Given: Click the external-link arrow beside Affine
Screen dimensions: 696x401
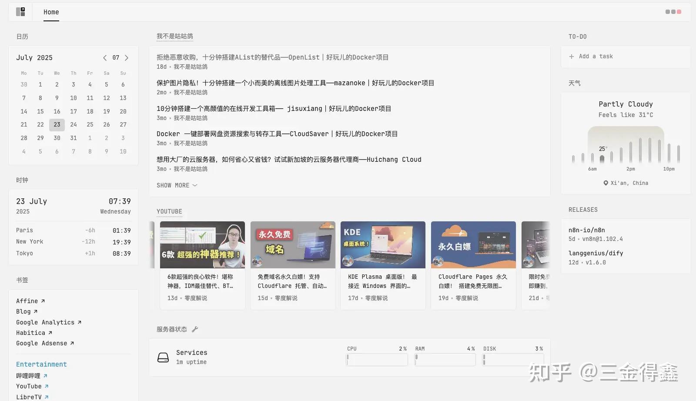Looking at the screenshot, I should (x=42, y=300).
